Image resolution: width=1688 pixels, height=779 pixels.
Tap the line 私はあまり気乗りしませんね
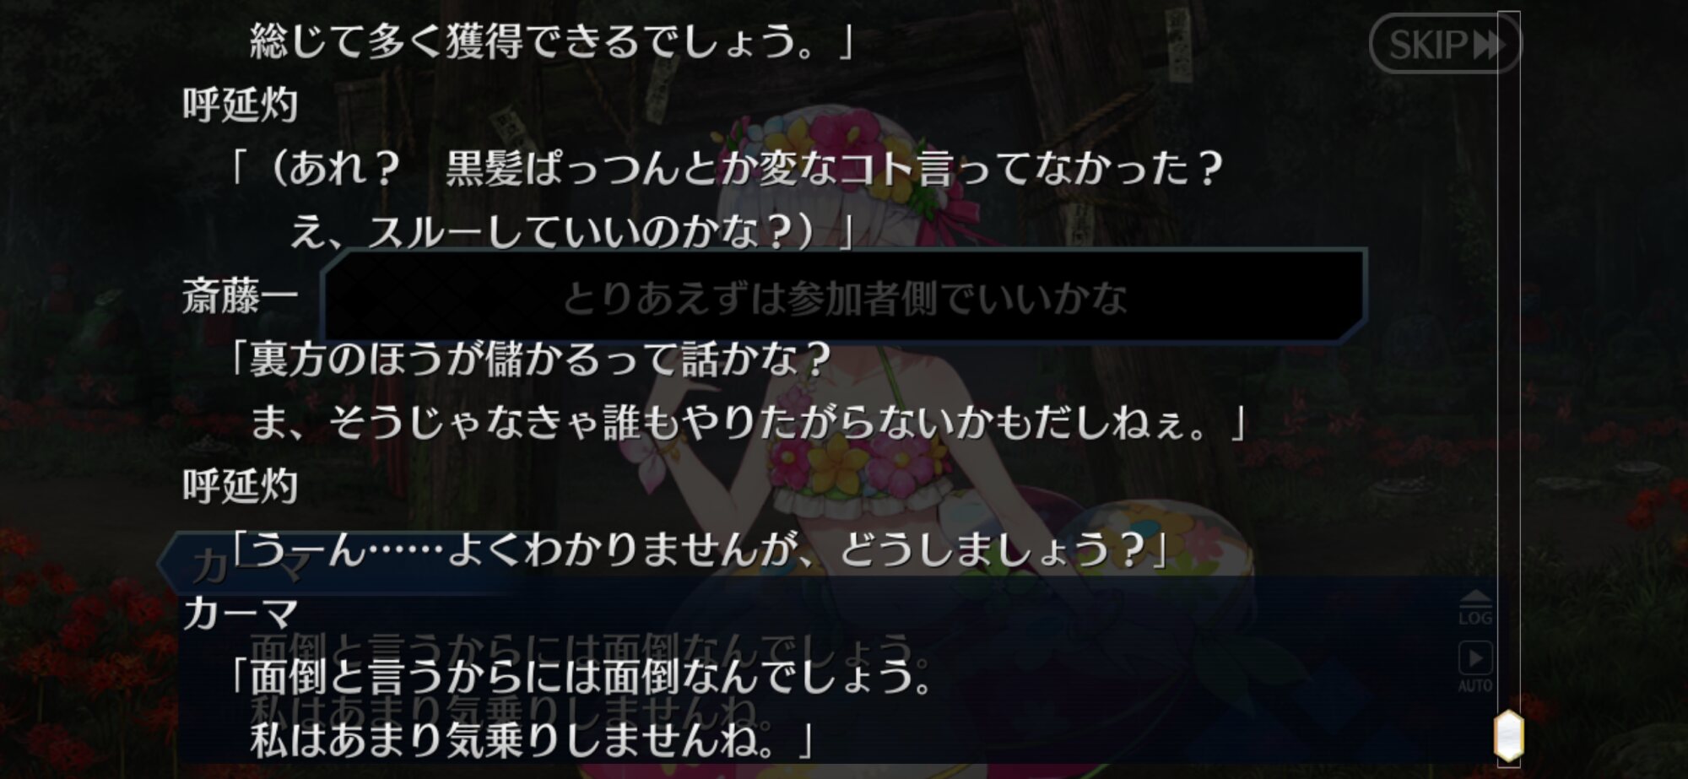pos(532,741)
